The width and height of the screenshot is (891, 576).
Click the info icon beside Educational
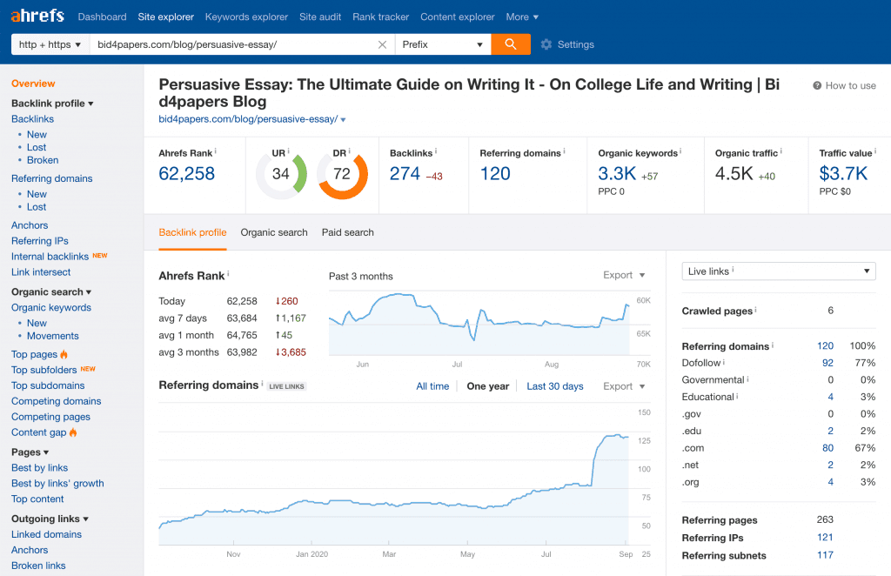738,395
